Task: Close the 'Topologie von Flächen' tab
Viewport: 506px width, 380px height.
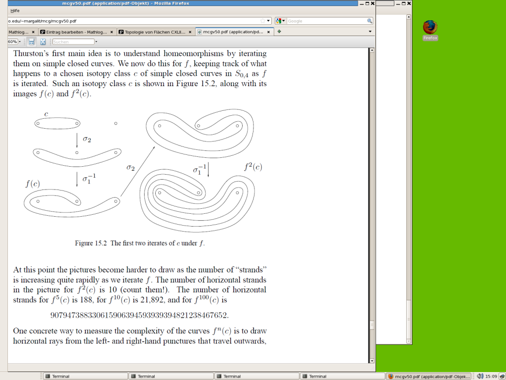Action: tap(190, 32)
